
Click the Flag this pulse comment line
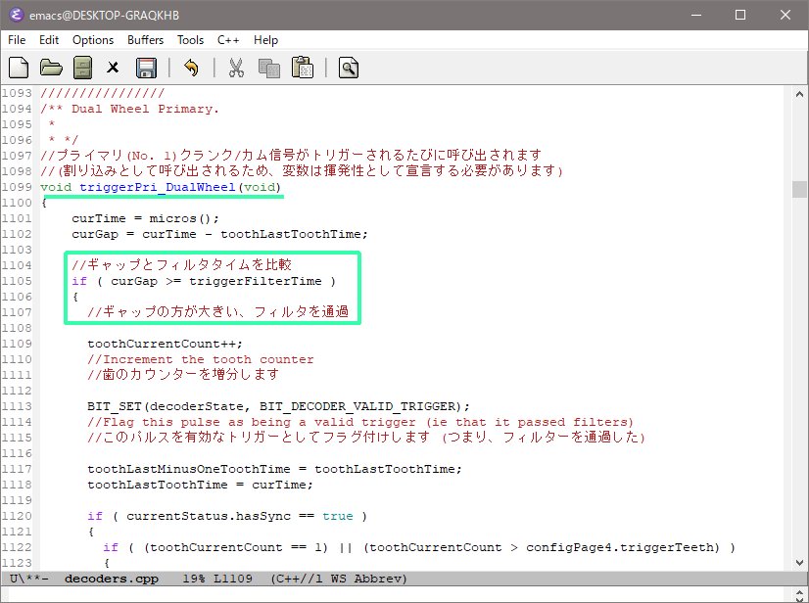(x=360, y=422)
